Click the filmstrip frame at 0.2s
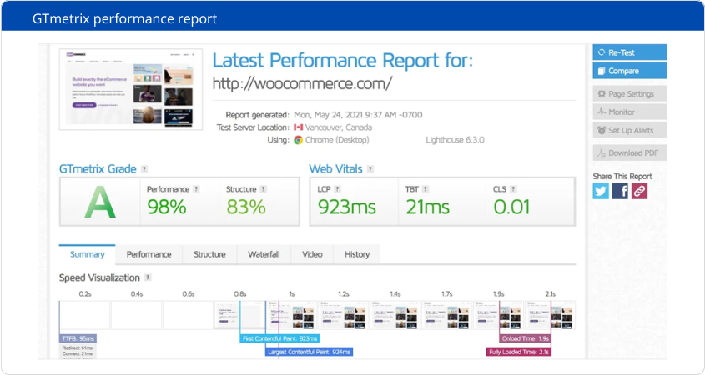 [85, 315]
